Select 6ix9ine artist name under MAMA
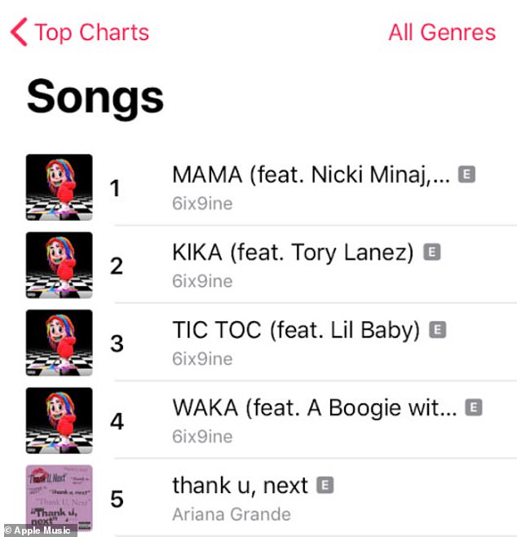The width and height of the screenshot is (517, 537). [x=202, y=204]
